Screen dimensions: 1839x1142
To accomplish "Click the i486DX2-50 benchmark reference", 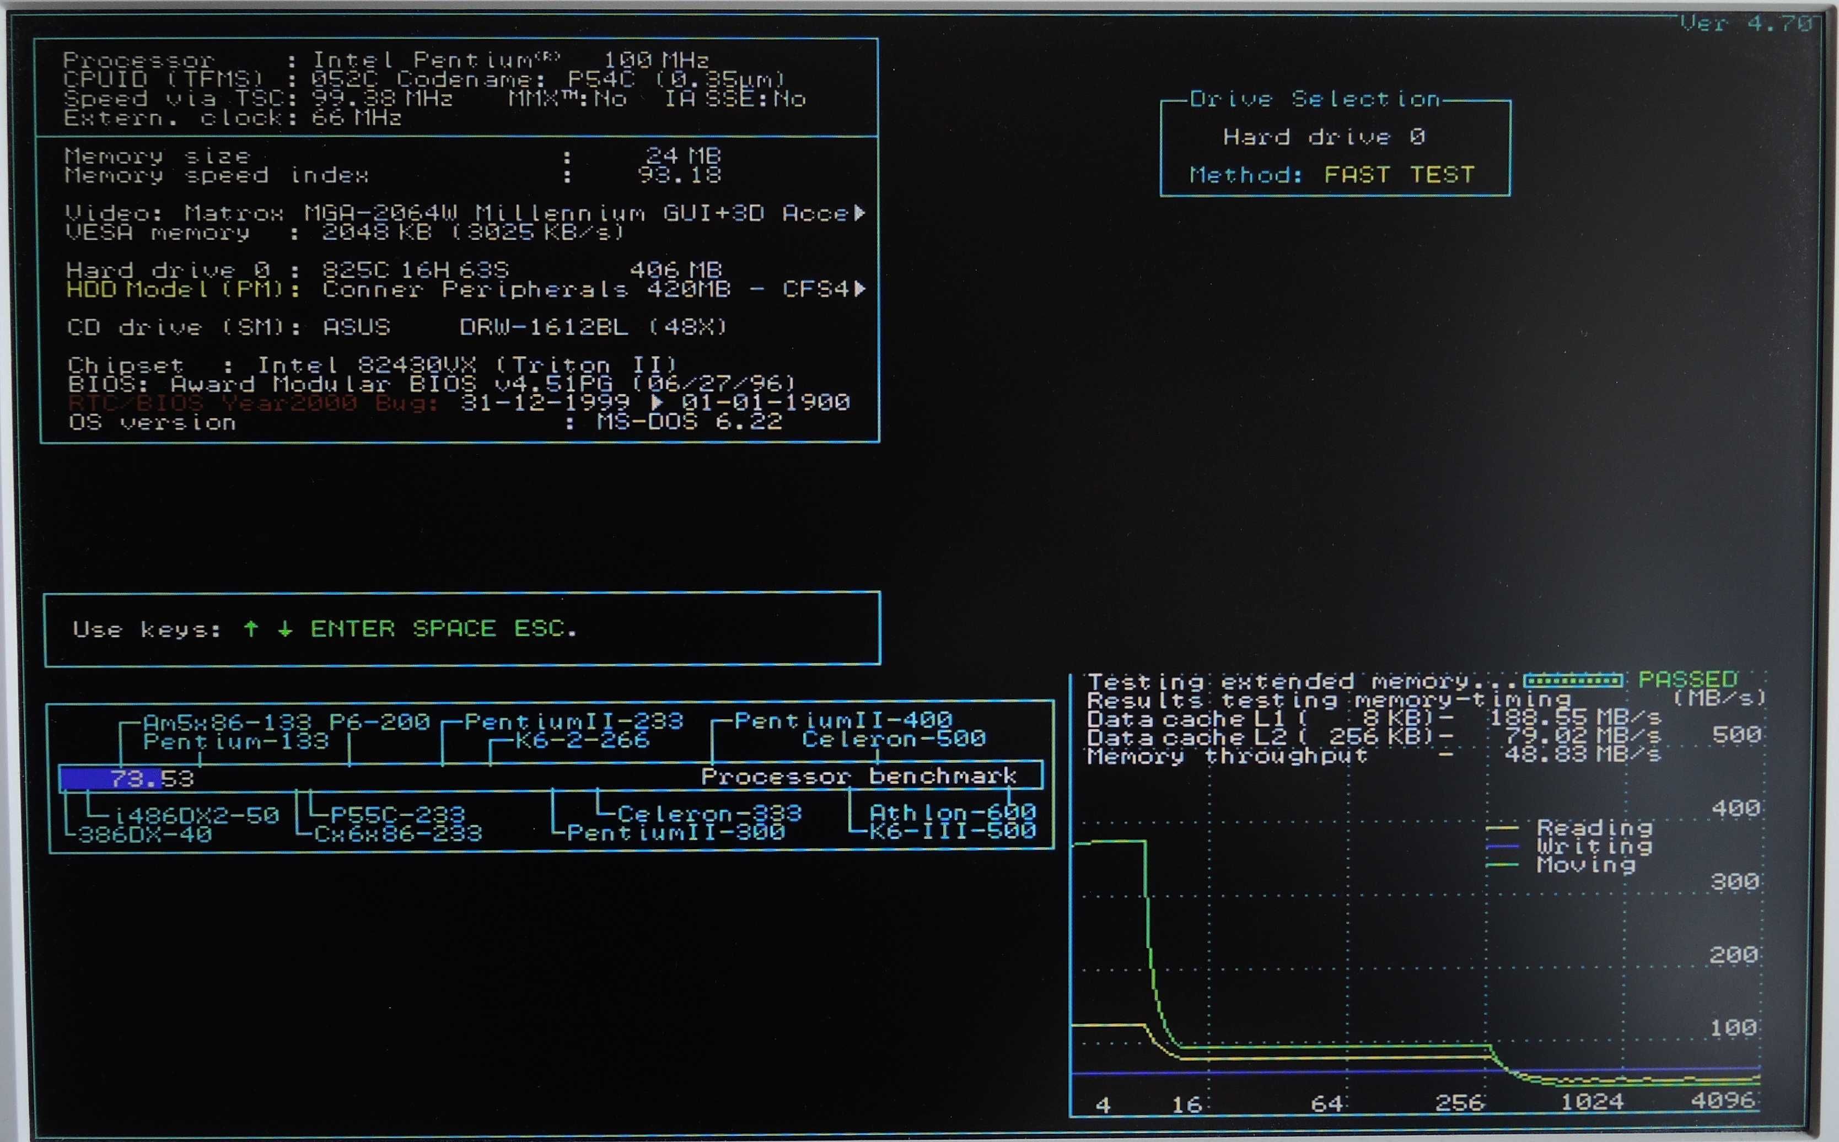I will pyautogui.click(x=197, y=816).
